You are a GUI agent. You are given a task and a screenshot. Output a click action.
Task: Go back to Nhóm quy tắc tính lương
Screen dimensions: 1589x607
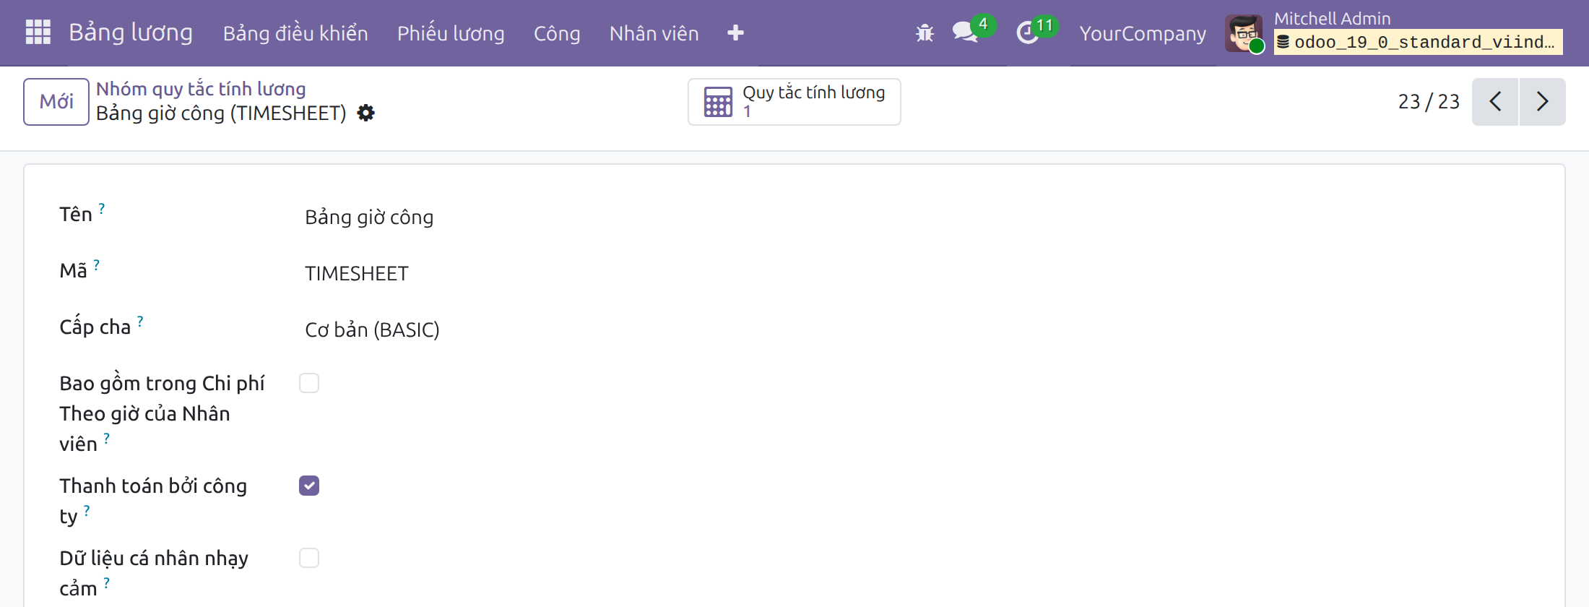(201, 89)
